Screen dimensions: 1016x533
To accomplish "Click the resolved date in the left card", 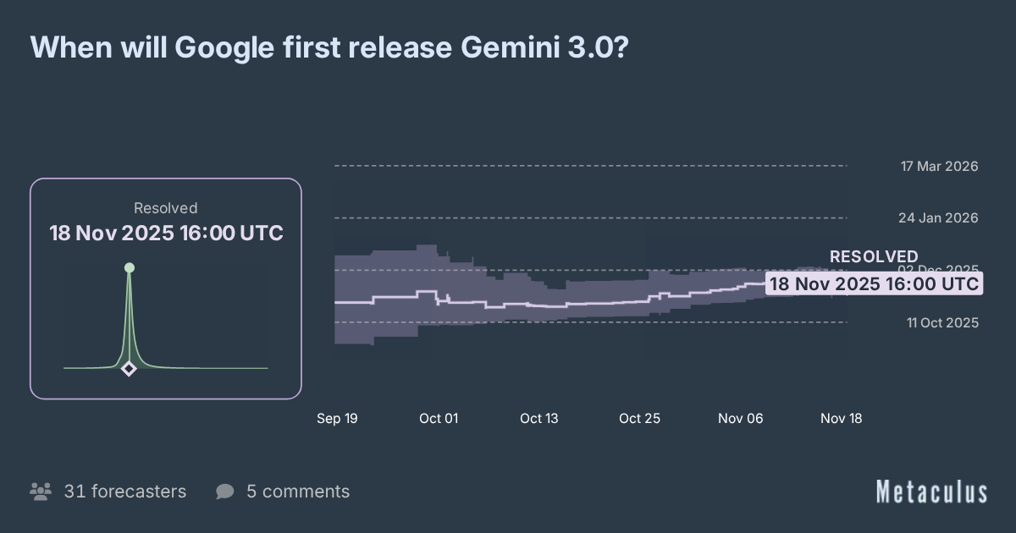I will click(x=166, y=234).
